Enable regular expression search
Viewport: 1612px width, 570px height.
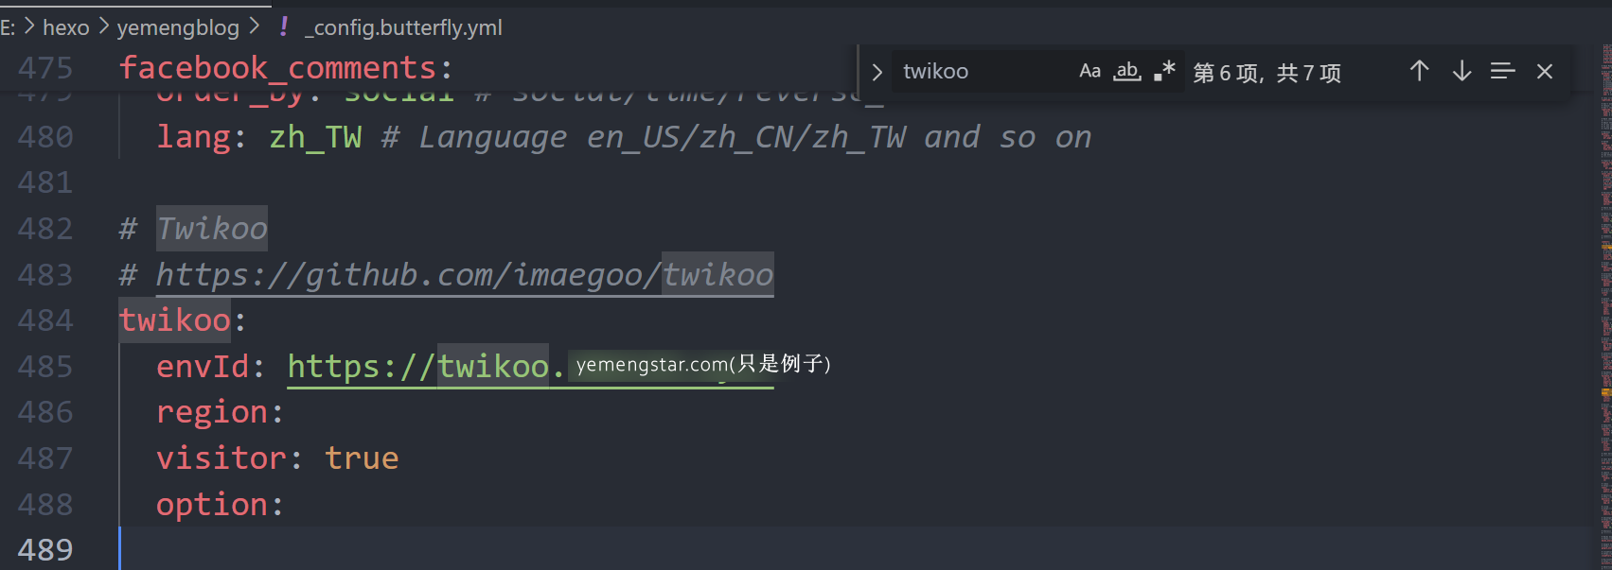1163,70
